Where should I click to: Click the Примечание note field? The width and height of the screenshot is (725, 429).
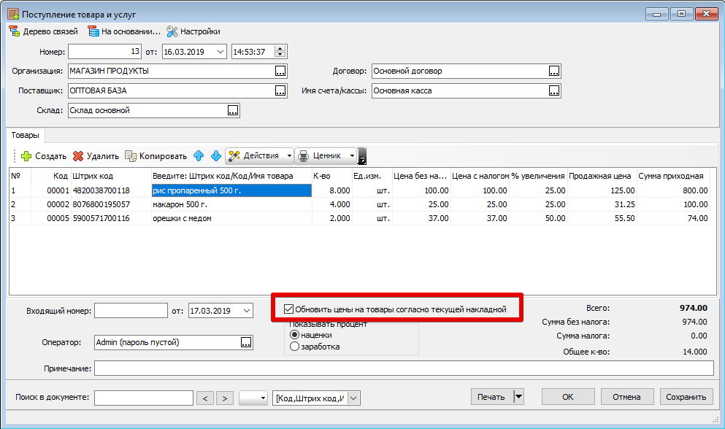pyautogui.click(x=404, y=368)
